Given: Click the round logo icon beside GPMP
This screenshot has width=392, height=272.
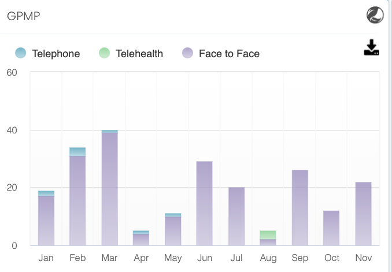Looking at the screenshot, I should 375,15.
